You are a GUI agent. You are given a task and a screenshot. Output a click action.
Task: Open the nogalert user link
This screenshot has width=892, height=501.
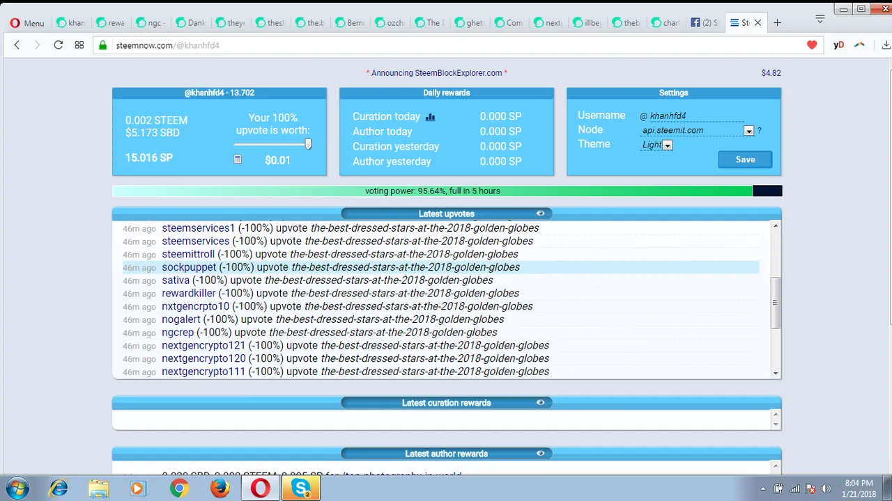pyautogui.click(x=181, y=319)
